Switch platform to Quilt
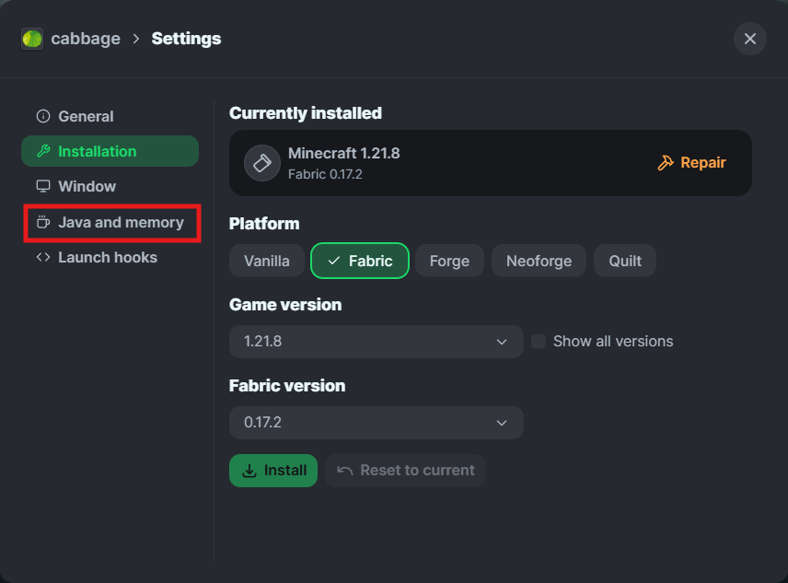Viewport: 788px width, 583px height. click(x=625, y=261)
